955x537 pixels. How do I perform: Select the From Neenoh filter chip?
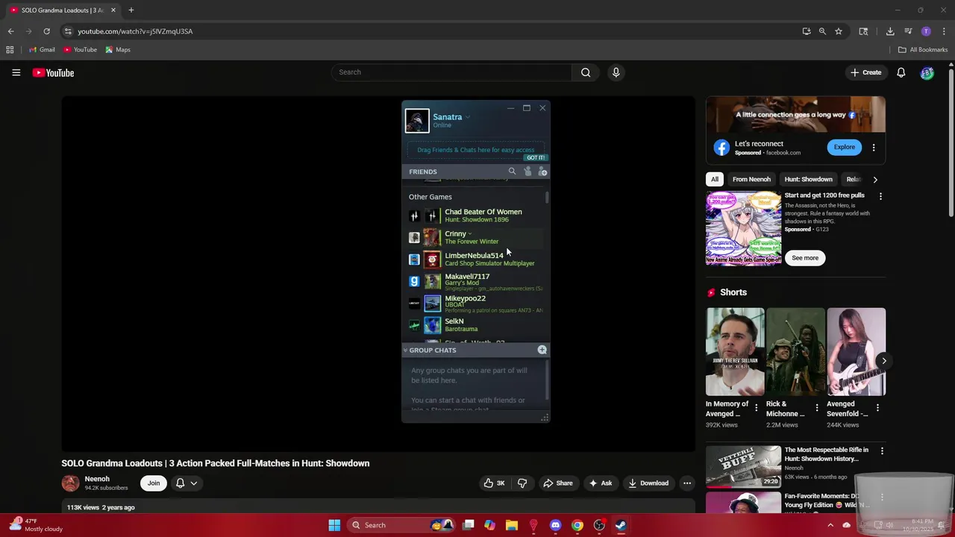(751, 179)
